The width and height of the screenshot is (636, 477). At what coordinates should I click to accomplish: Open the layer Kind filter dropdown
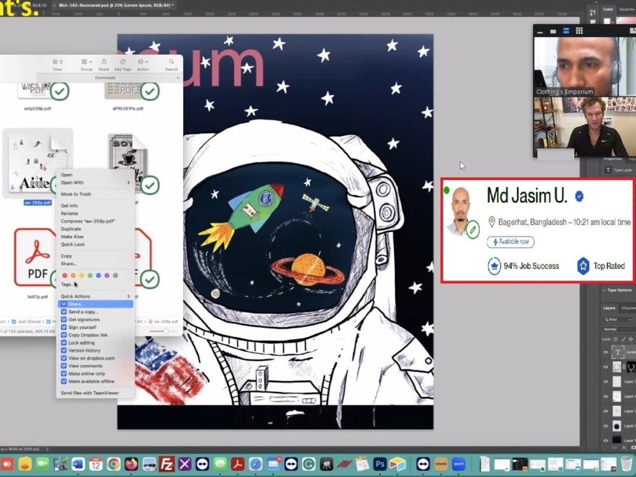tap(618, 320)
